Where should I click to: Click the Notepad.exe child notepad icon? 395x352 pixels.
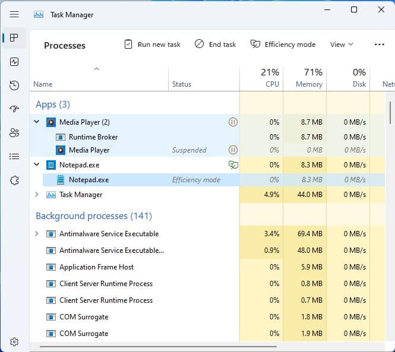point(61,180)
